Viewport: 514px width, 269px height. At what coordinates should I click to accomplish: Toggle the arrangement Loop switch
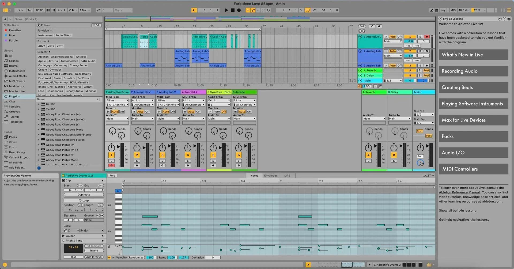pos(308,10)
